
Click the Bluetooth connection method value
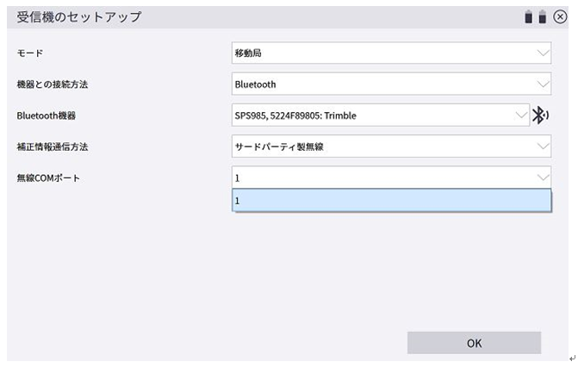point(256,84)
